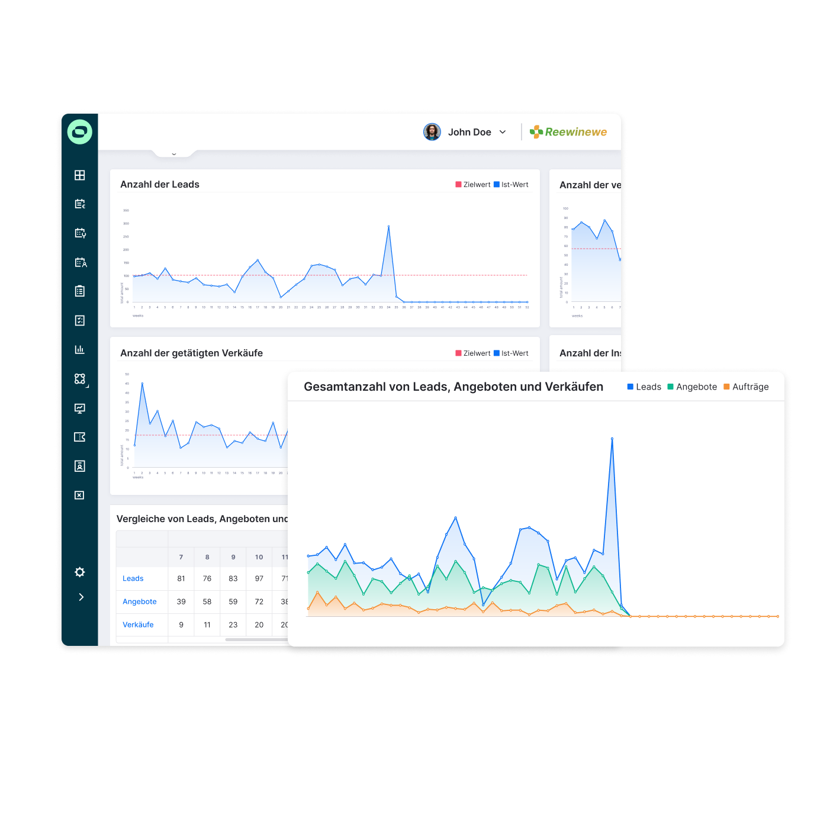
Task: Click the Leads row link in table
Action: click(x=133, y=578)
